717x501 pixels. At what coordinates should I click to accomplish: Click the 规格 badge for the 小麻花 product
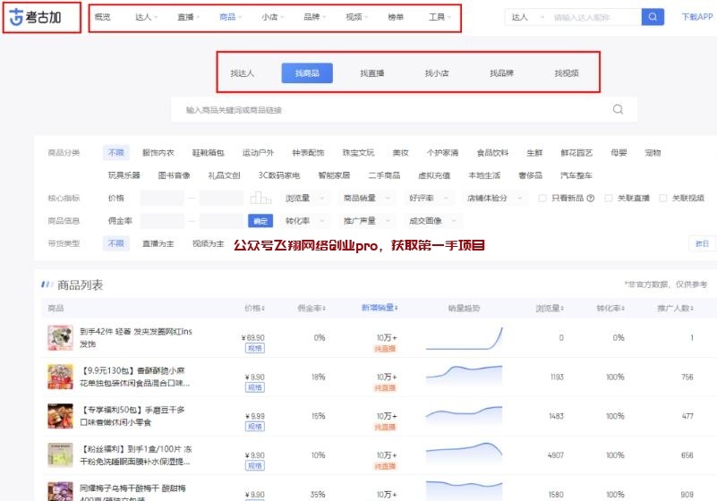click(255, 387)
